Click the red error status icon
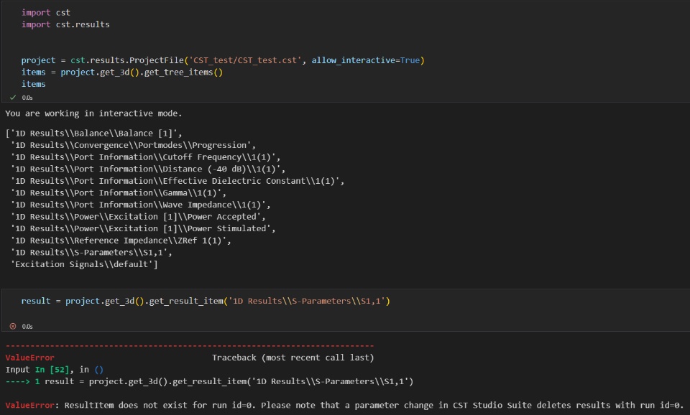 (13, 326)
